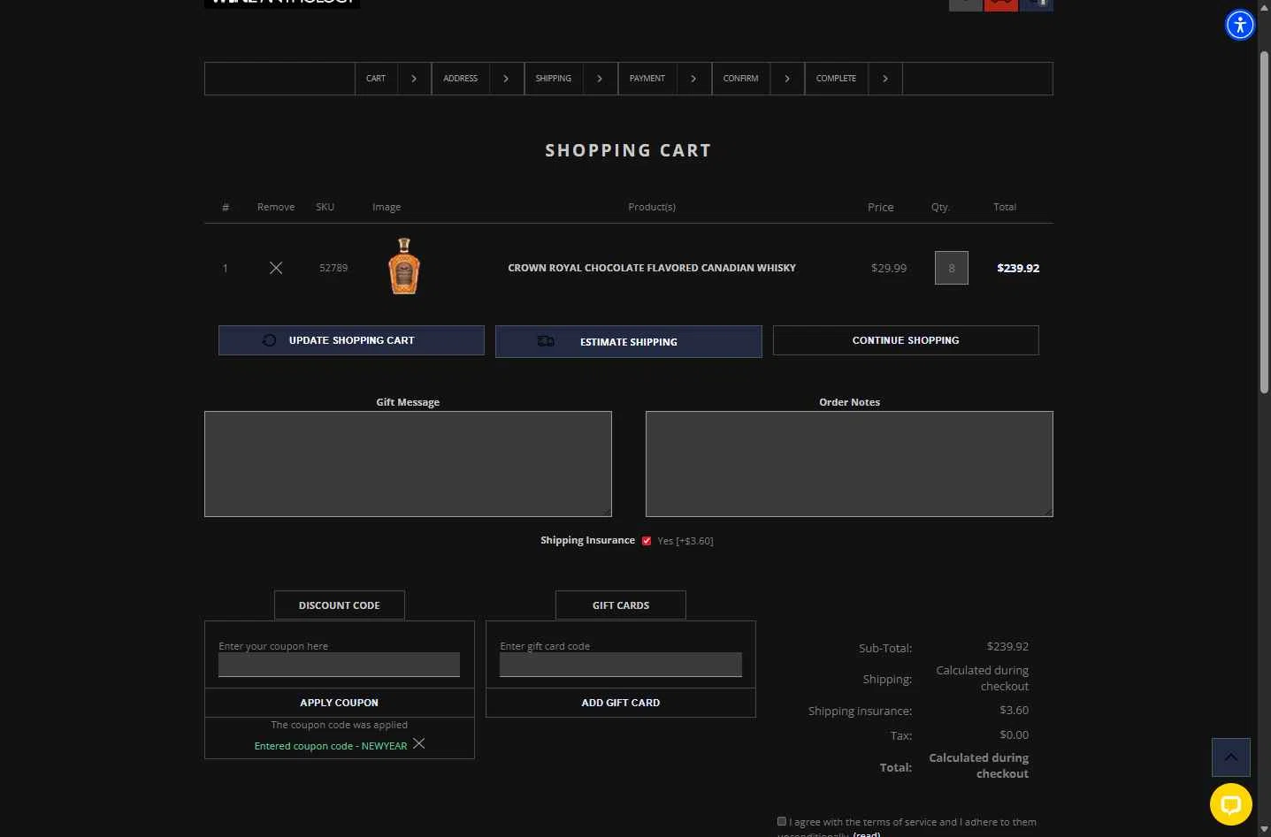Tick the terms of service agreement checkbox
Viewport: 1271px width, 837px height.
click(x=782, y=821)
